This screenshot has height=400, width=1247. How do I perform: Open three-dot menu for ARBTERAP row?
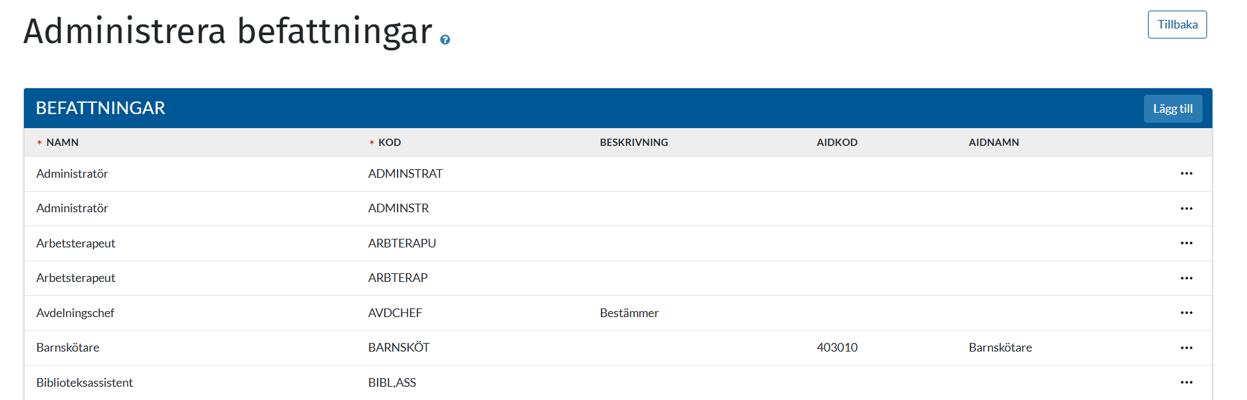1187,278
